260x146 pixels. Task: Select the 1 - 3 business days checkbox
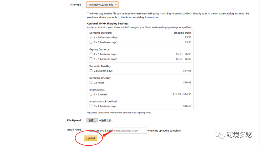click(x=91, y=59)
